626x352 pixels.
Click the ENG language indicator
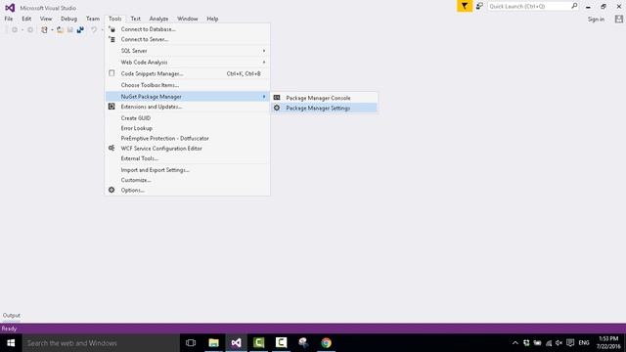tap(584, 343)
